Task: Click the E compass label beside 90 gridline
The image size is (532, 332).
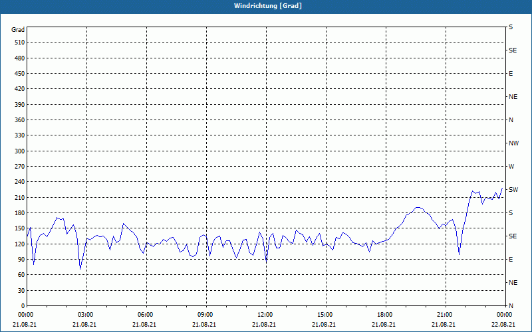Action: (511, 260)
